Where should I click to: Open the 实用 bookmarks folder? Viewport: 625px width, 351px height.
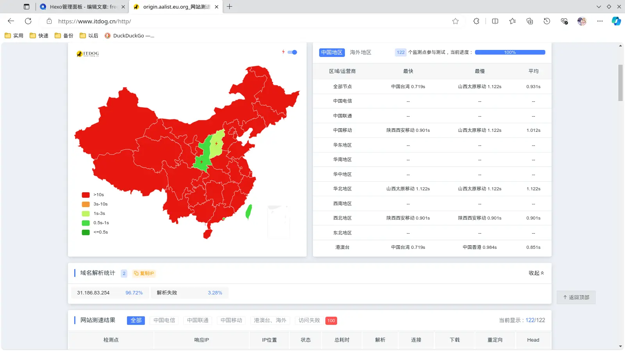pos(14,35)
